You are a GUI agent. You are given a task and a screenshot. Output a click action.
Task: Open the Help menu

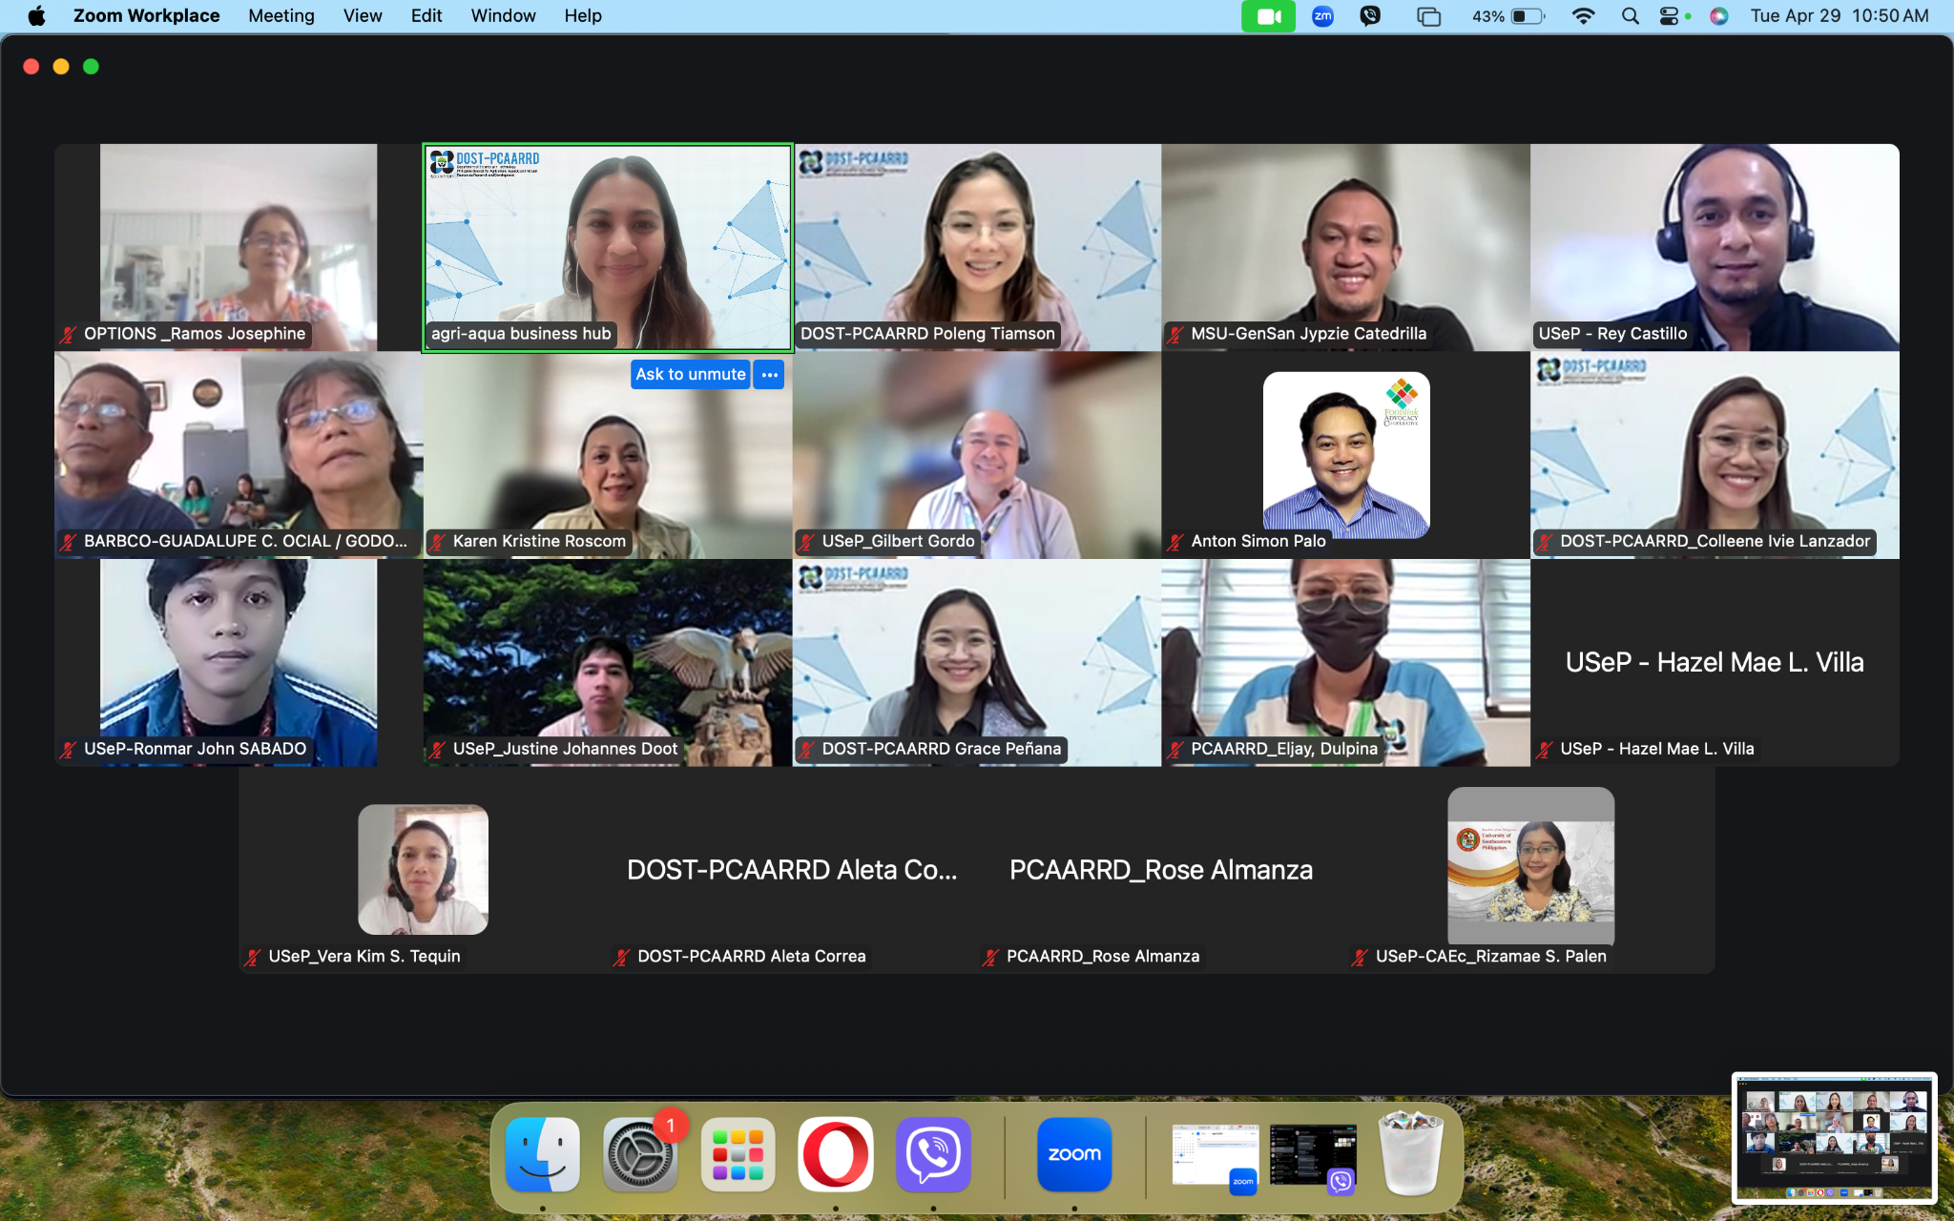pos(583,15)
